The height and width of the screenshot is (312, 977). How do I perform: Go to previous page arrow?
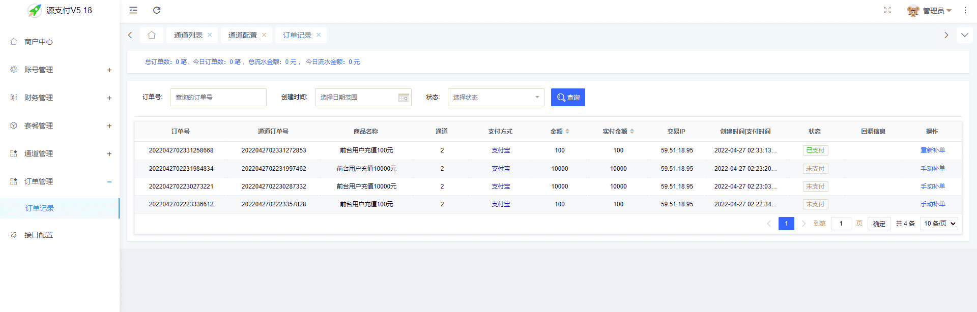point(769,224)
